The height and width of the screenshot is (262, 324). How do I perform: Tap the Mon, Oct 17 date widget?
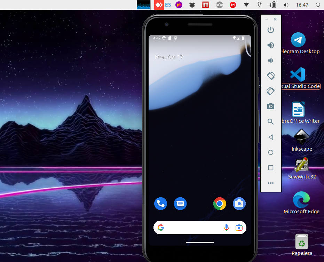tap(169, 57)
